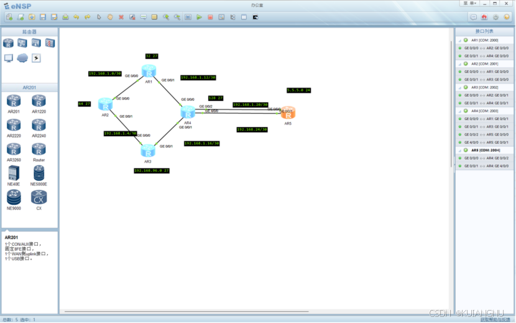Image resolution: width=516 pixels, height=323 pixels.
Task: Fit the topology to the window
Action: pos(188,17)
